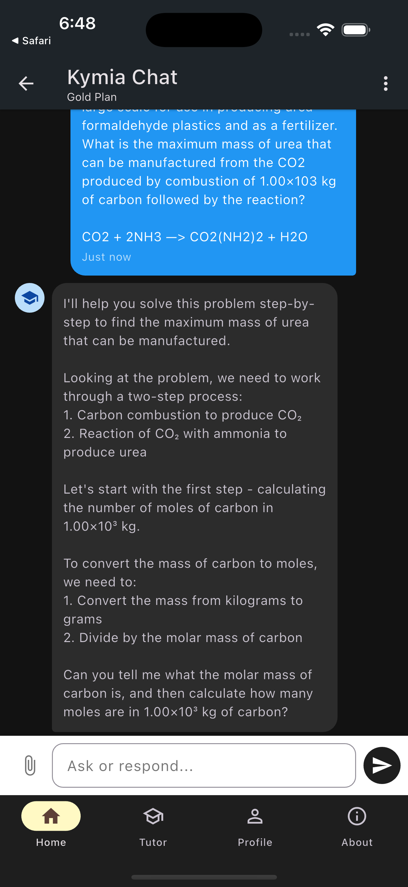408x887 pixels.
Task: Tap the Ask or respond input field
Action: click(204, 765)
